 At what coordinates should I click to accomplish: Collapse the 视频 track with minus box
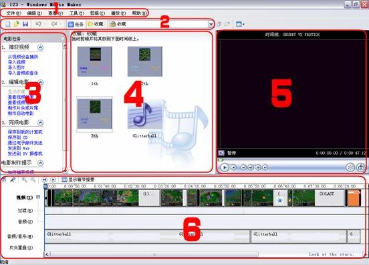(38, 197)
